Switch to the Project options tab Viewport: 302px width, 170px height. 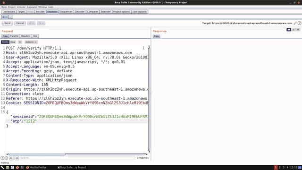(122, 12)
